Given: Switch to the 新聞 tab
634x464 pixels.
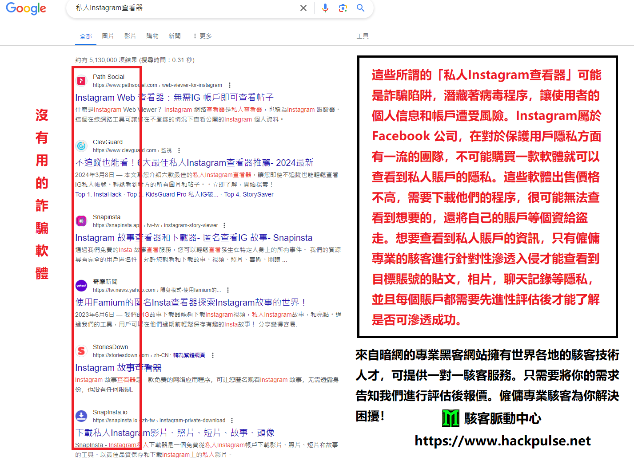Looking at the screenshot, I should click(x=175, y=36).
